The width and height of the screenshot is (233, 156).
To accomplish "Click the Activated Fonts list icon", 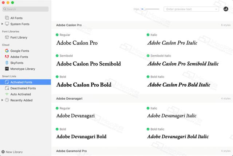I will click(7, 82).
